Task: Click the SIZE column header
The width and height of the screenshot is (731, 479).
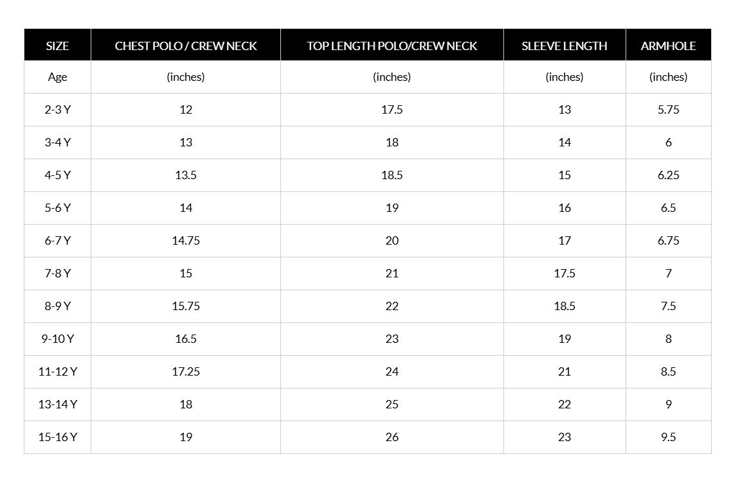Action: pos(57,46)
